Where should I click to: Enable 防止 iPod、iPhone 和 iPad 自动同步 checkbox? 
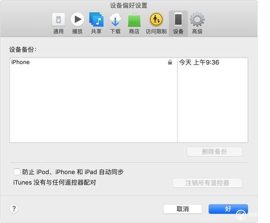[17, 172]
